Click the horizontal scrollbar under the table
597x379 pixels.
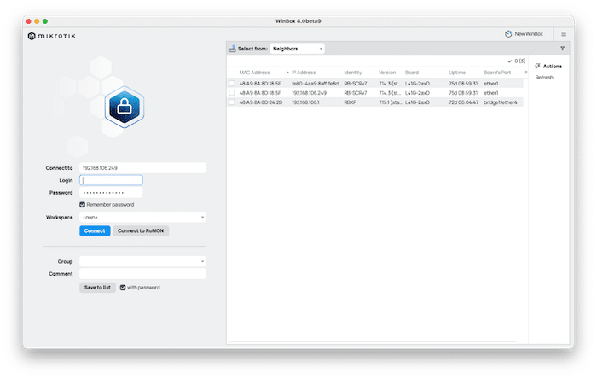pyautogui.click(x=373, y=341)
